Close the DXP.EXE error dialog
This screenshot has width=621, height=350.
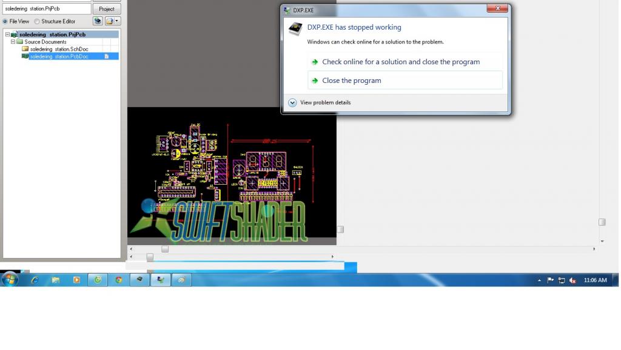point(497,8)
